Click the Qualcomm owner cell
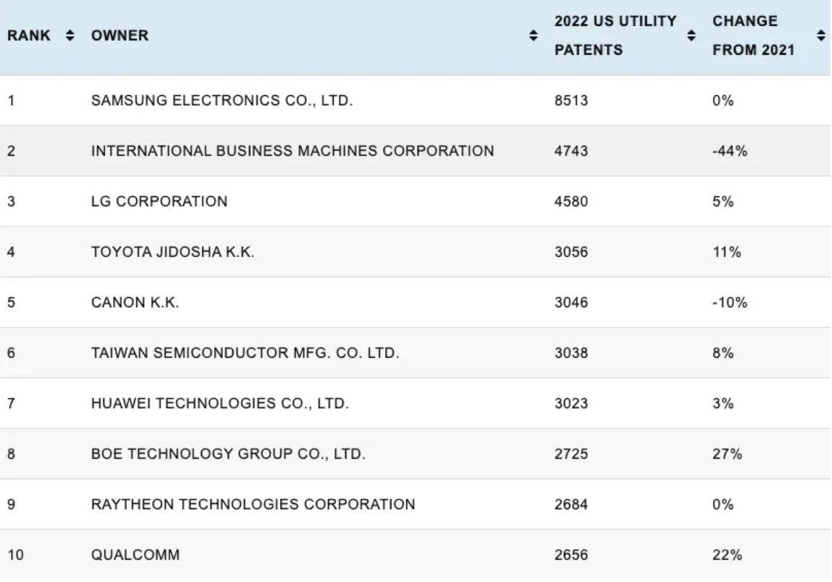The image size is (832, 582). pyautogui.click(x=135, y=555)
